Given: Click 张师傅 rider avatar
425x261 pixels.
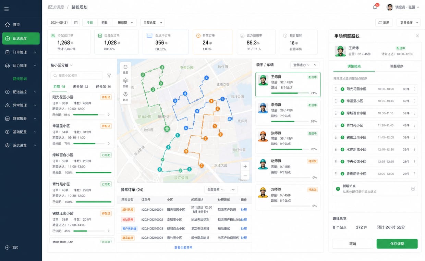Looking at the screenshot, I should (263, 136).
